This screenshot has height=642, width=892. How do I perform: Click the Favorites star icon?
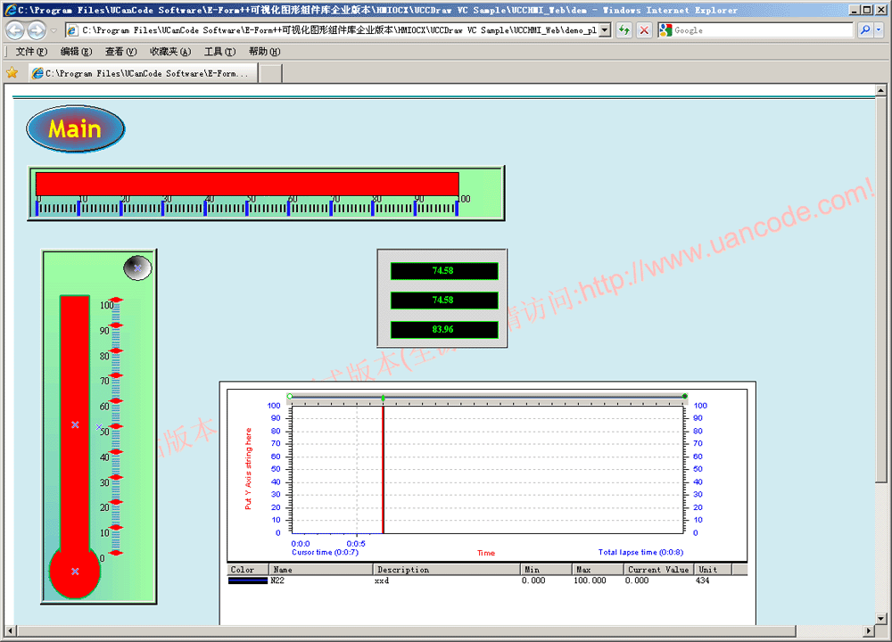point(12,73)
